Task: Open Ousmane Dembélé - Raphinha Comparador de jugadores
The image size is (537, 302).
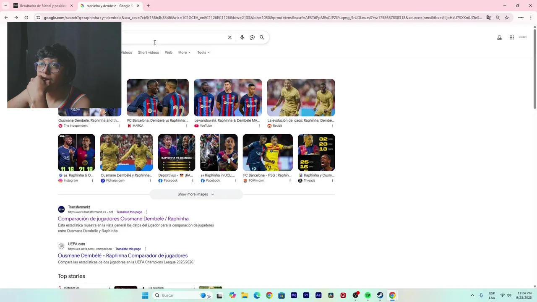Action: [123, 255]
